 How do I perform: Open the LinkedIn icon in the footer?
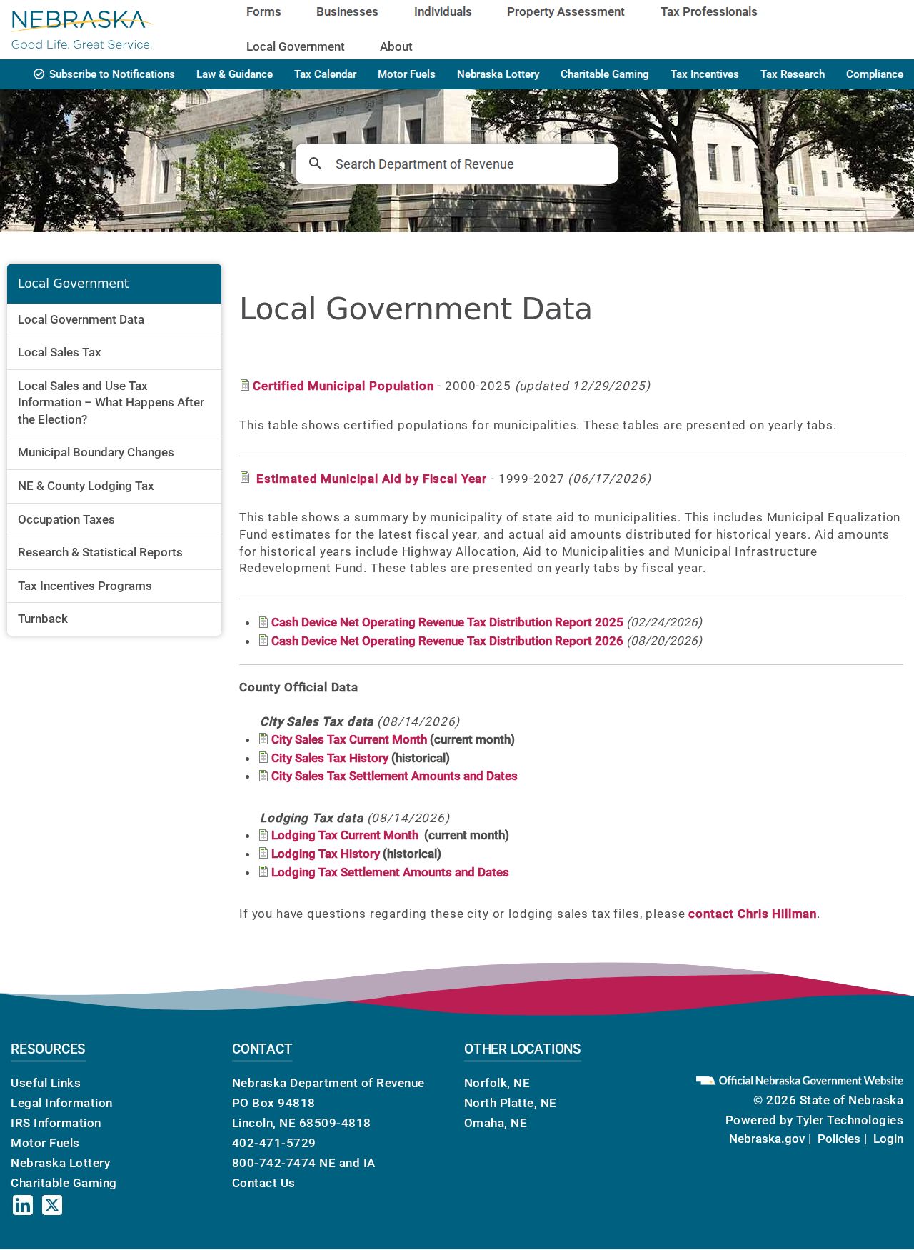(23, 1205)
